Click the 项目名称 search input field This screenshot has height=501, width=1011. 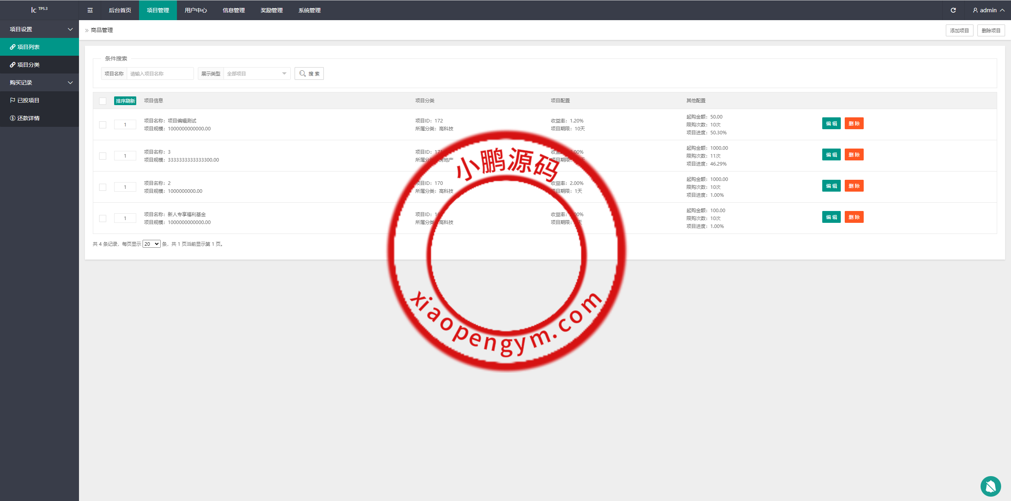(x=160, y=73)
